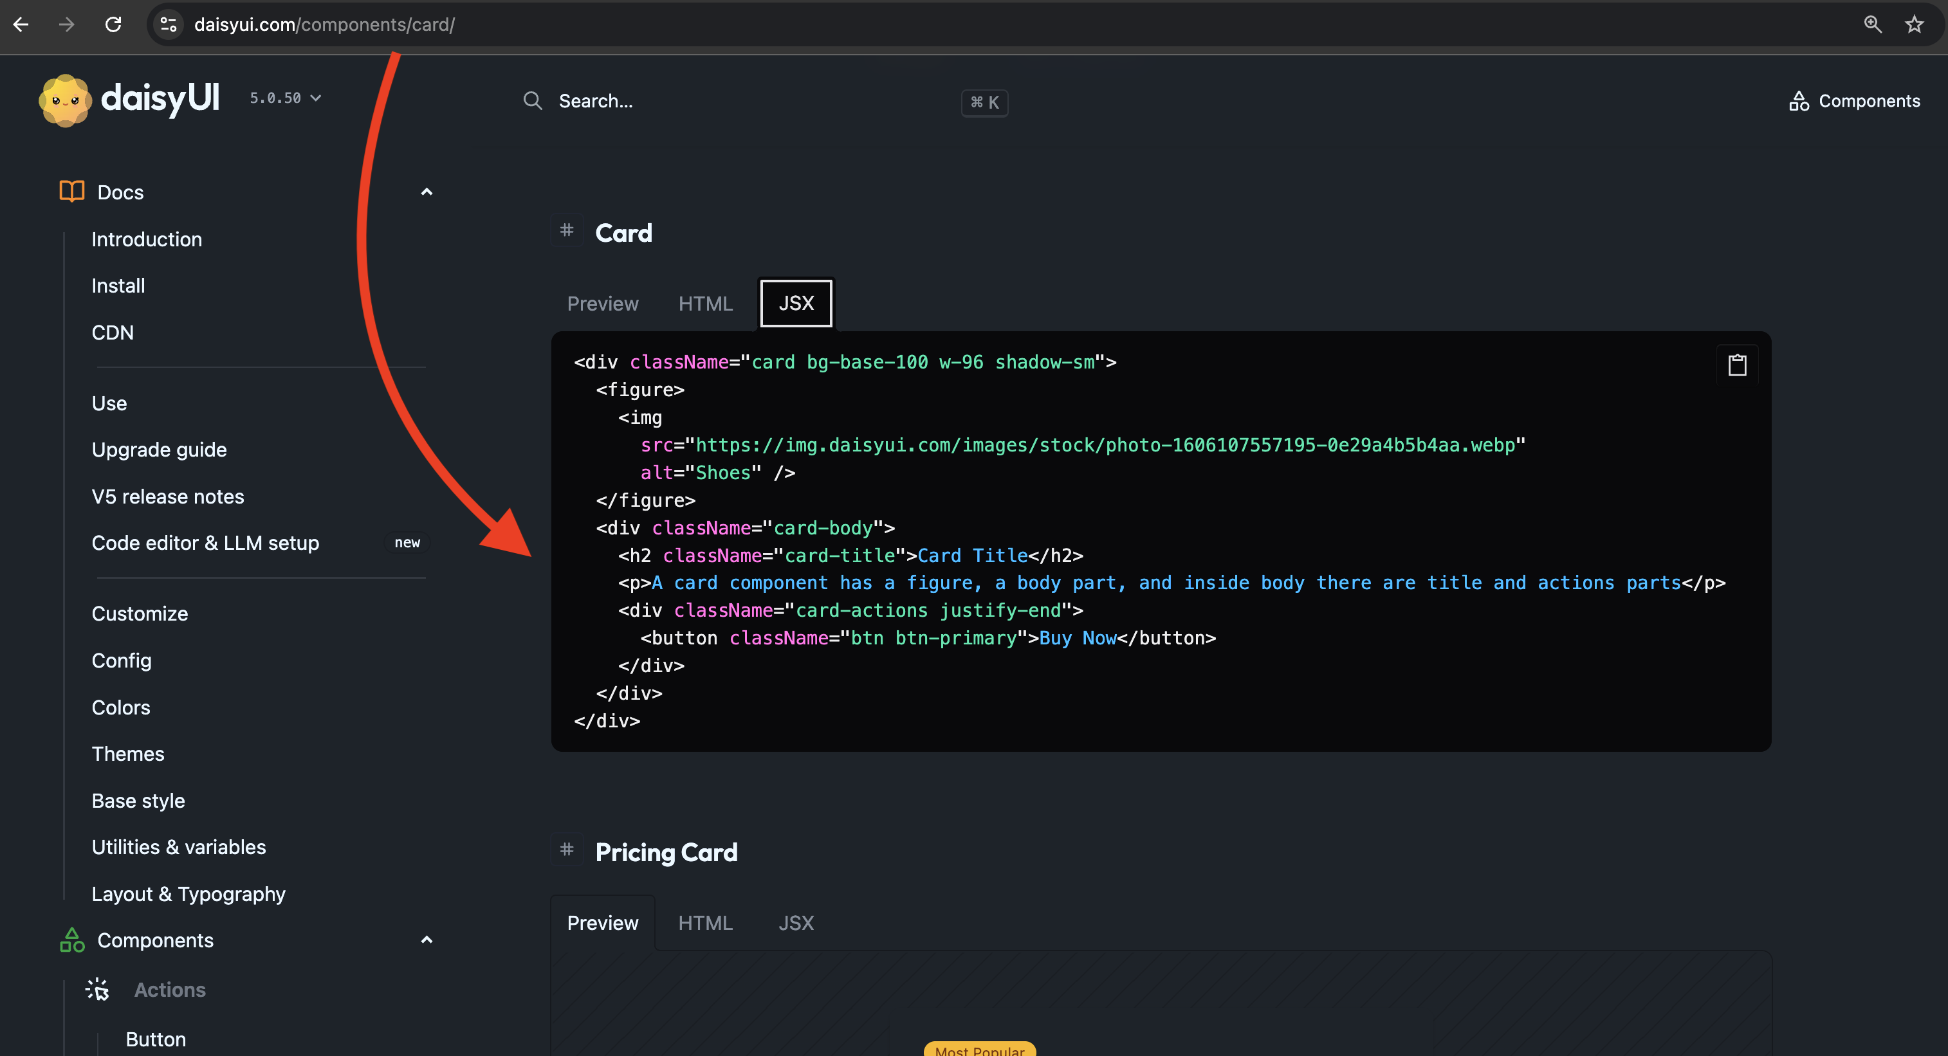Open the Upgrade guide page
This screenshot has width=1948, height=1056.
tap(159, 450)
